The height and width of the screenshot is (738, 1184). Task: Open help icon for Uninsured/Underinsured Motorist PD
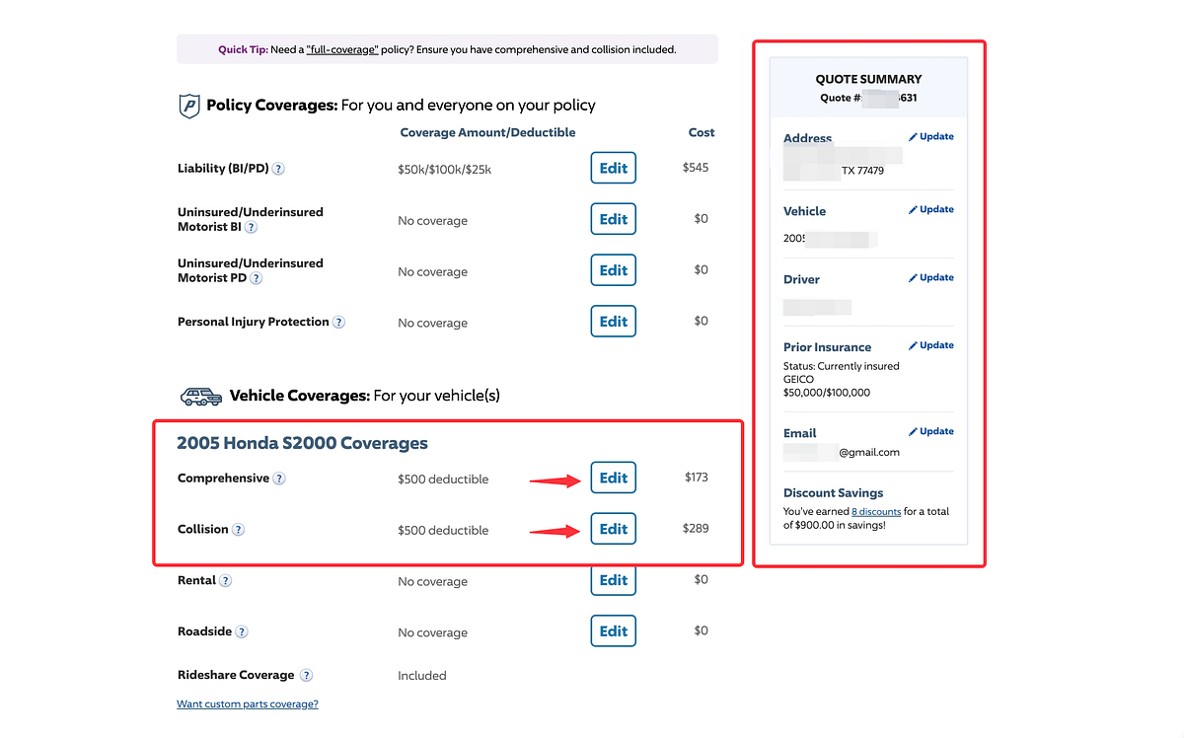coord(256,278)
